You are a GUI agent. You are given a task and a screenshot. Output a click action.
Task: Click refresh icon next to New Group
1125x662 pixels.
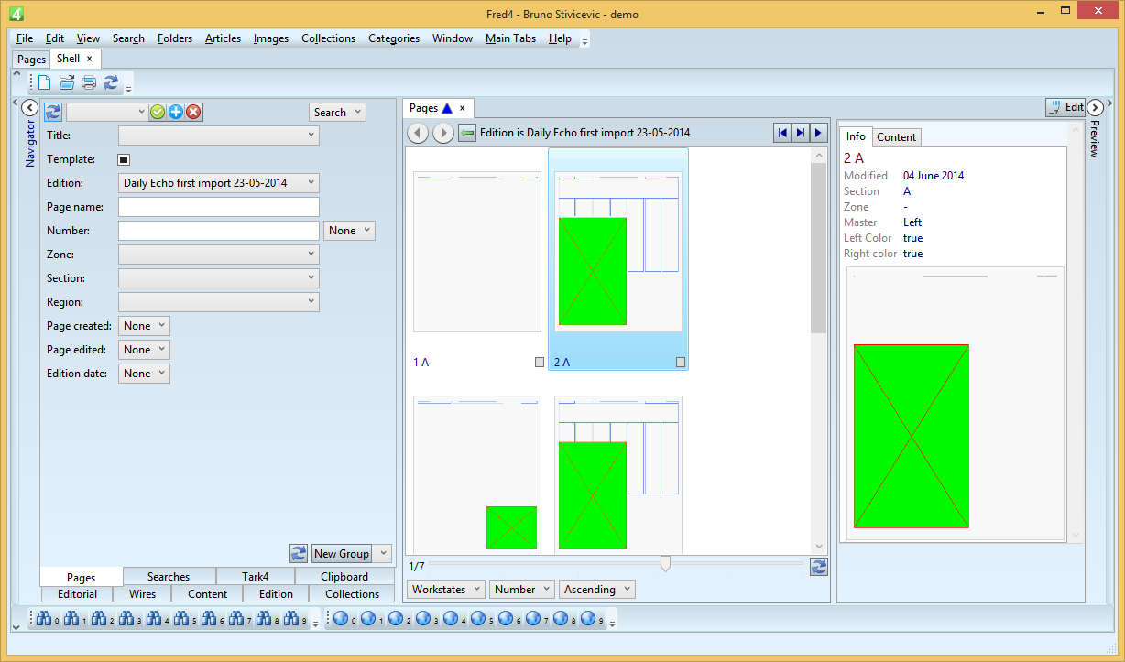pos(299,553)
